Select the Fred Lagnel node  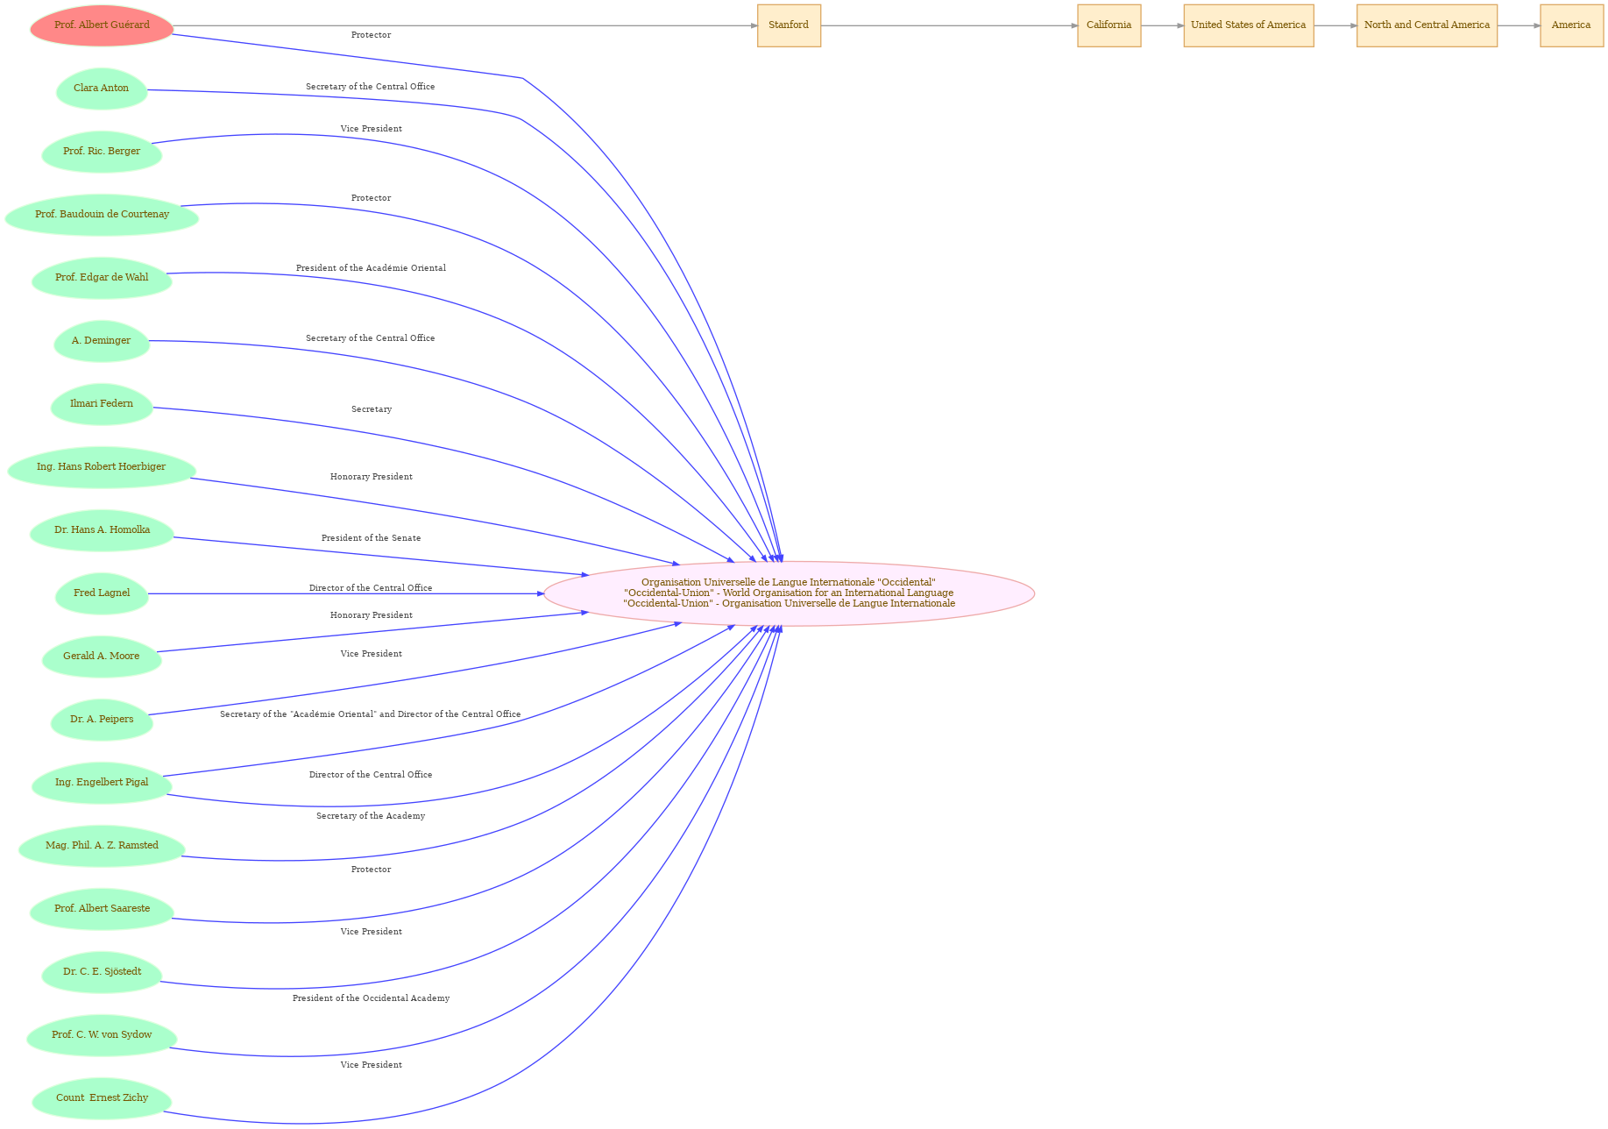point(102,593)
